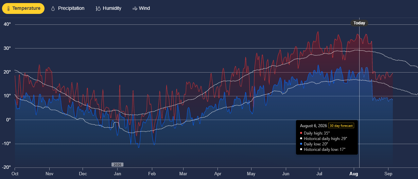Click the 40° y-axis label
418x179 pixels.
pos(7,24)
